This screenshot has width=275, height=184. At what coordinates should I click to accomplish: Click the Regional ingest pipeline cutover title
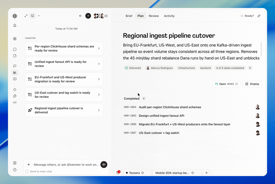(x=169, y=35)
